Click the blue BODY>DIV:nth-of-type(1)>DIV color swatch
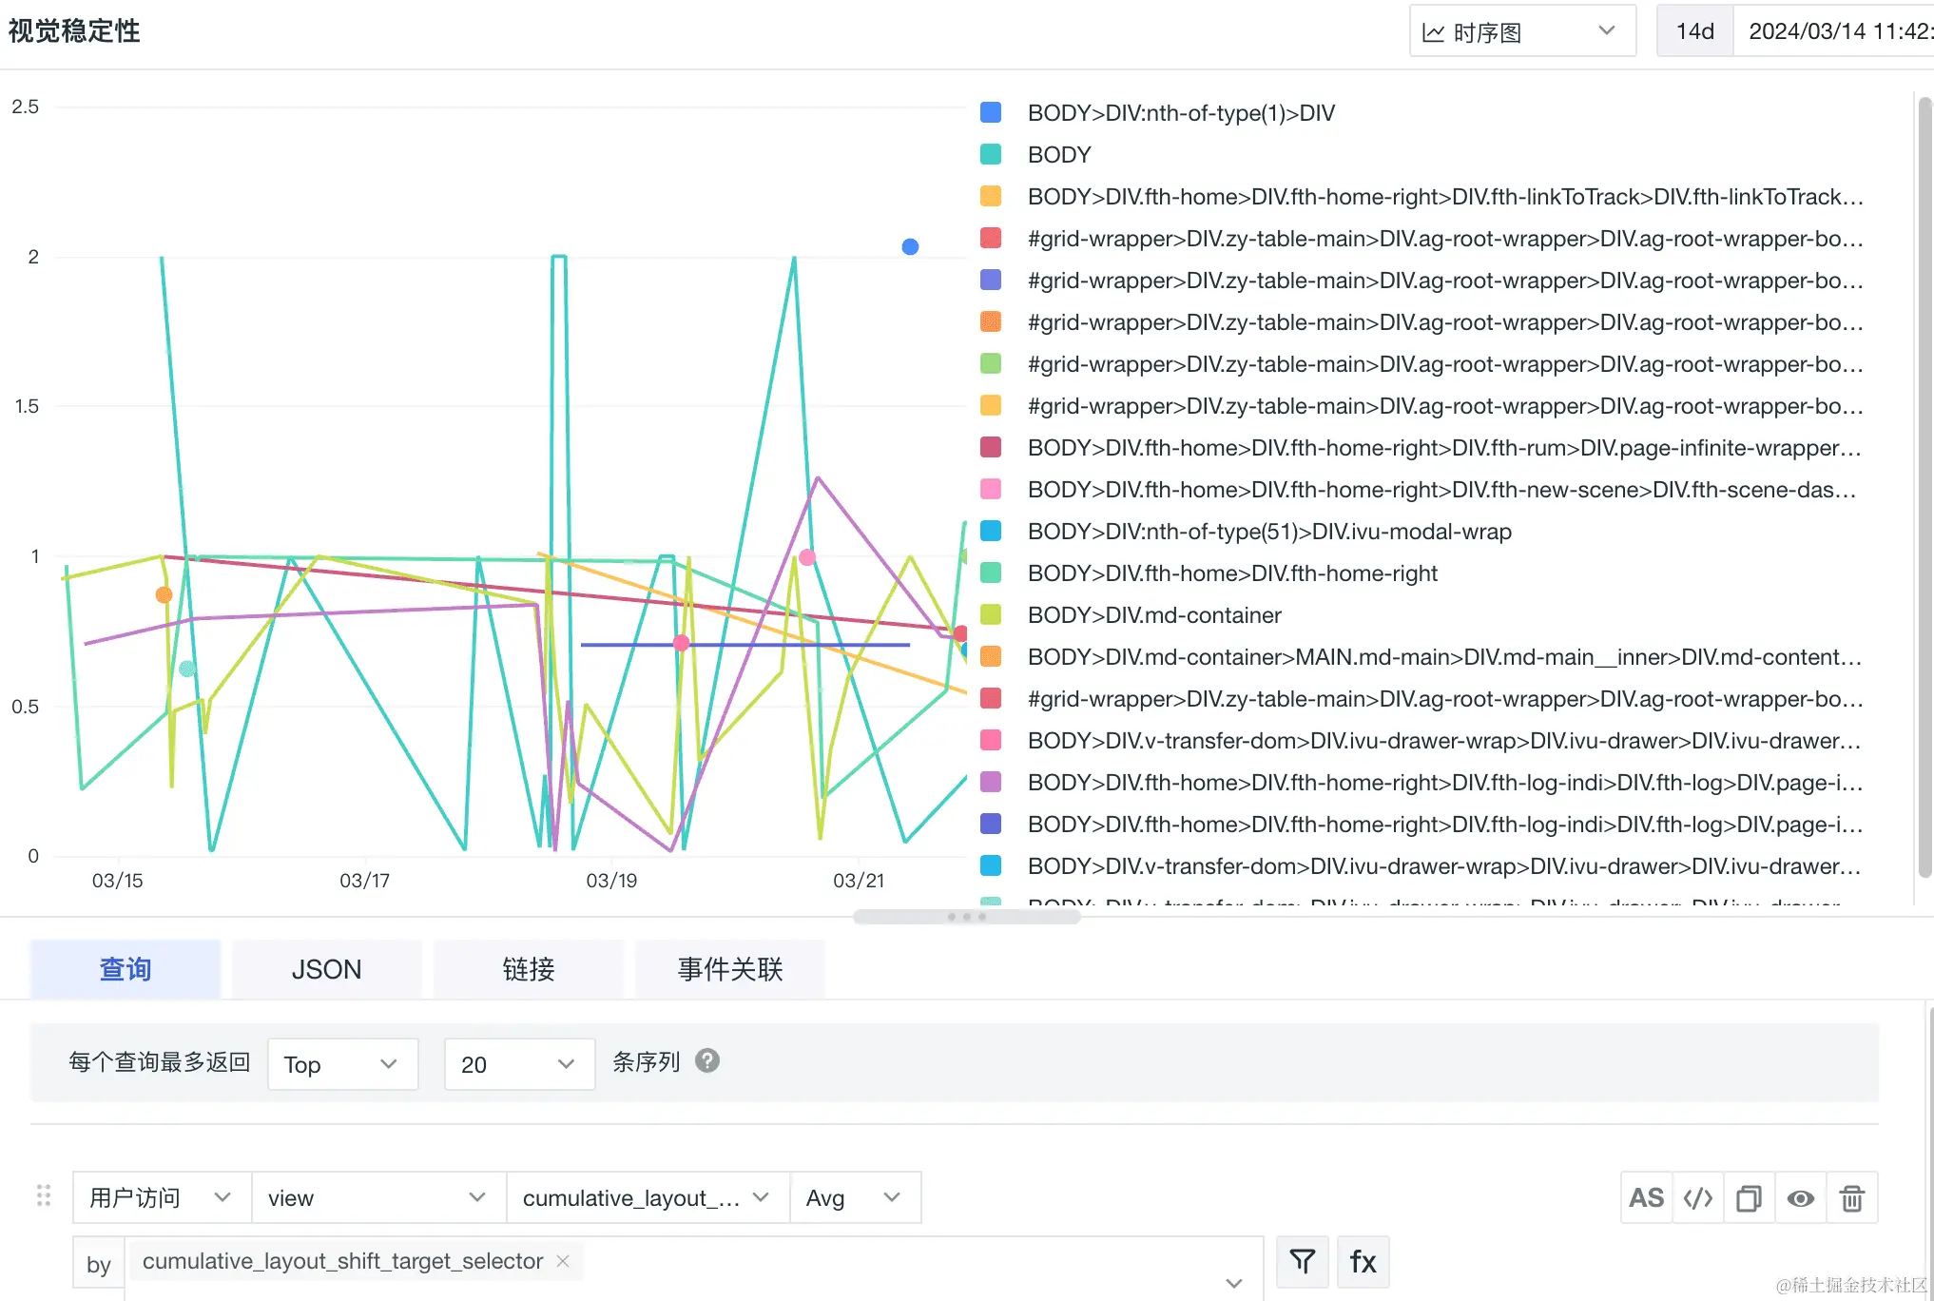The image size is (1934, 1301). click(991, 113)
